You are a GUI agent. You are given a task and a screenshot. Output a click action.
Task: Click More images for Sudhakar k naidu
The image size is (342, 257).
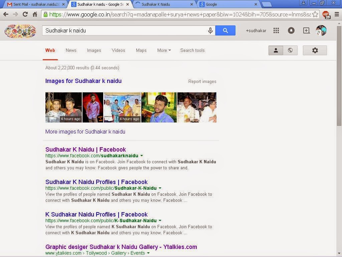pos(85,132)
